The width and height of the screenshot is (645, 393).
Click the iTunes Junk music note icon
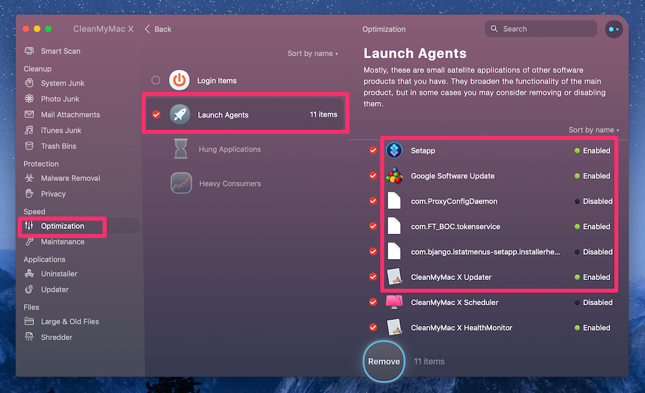pos(29,130)
